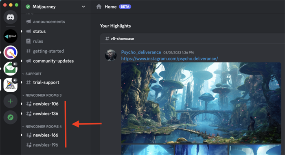Click the trial-support hashtag icon
This screenshot has height=155, width=285.
[28, 82]
